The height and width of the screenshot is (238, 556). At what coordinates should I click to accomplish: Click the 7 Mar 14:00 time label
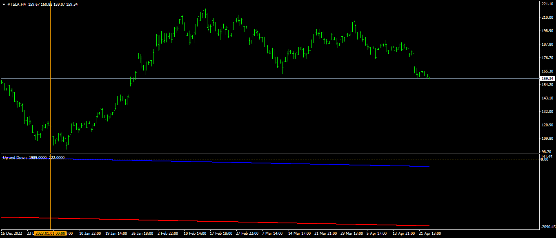[272, 234]
